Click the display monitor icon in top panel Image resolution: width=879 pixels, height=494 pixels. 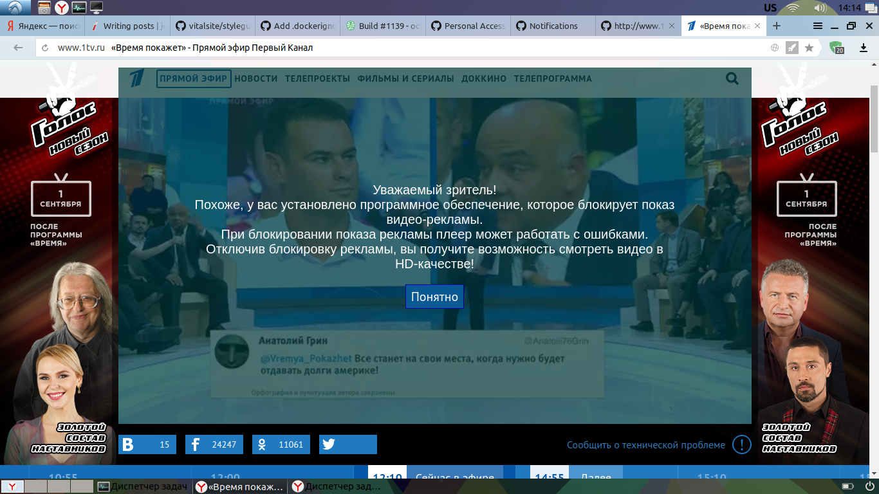97,8
